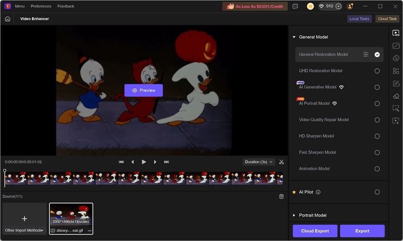Viewport: 403px width, 241px height.
Task: Add credits with the plus icon
Action: point(338,7)
